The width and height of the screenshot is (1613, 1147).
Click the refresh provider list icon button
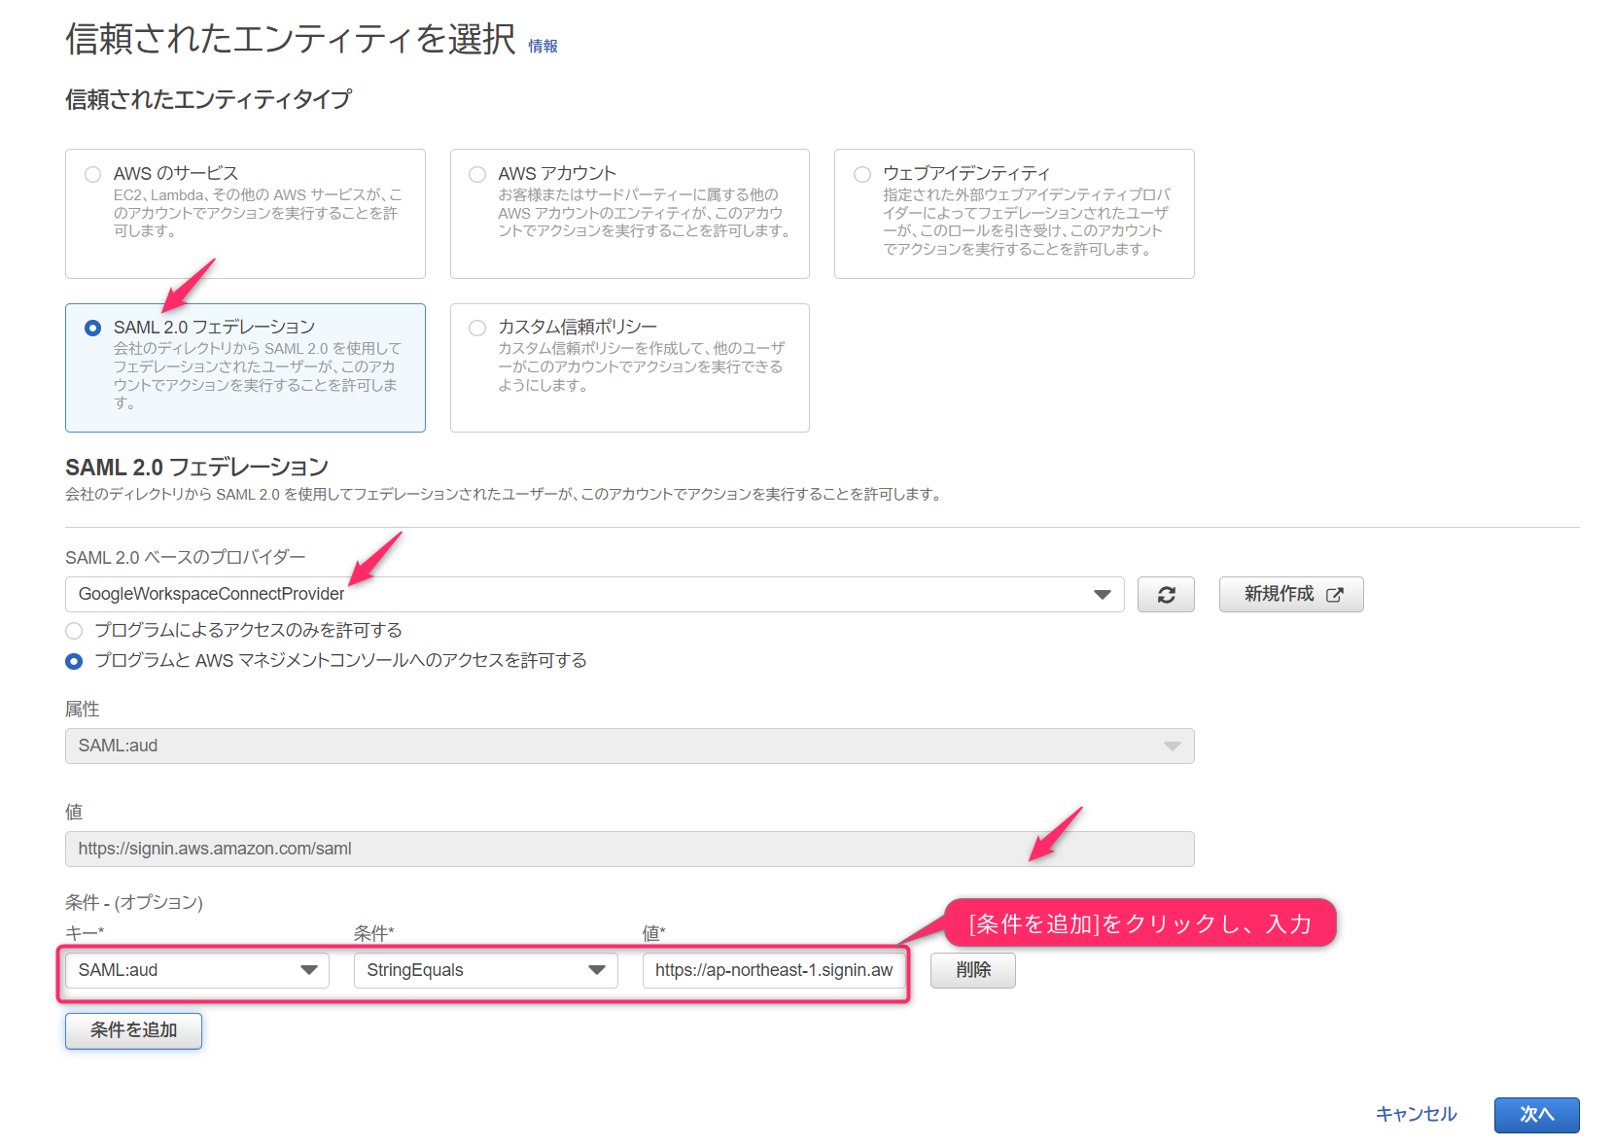click(1166, 594)
